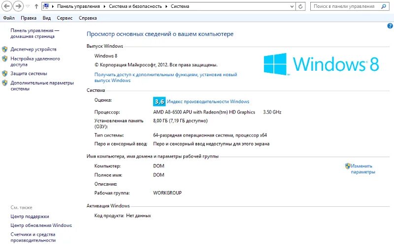
Task: Click the Windows 8 logo image
Action: click(x=321, y=64)
